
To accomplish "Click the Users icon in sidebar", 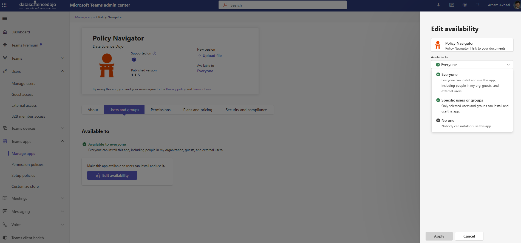I will pos(5,71).
